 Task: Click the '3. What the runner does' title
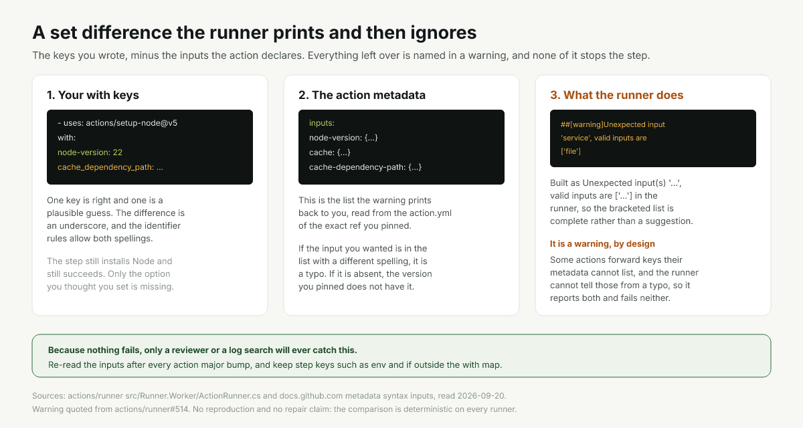617,95
